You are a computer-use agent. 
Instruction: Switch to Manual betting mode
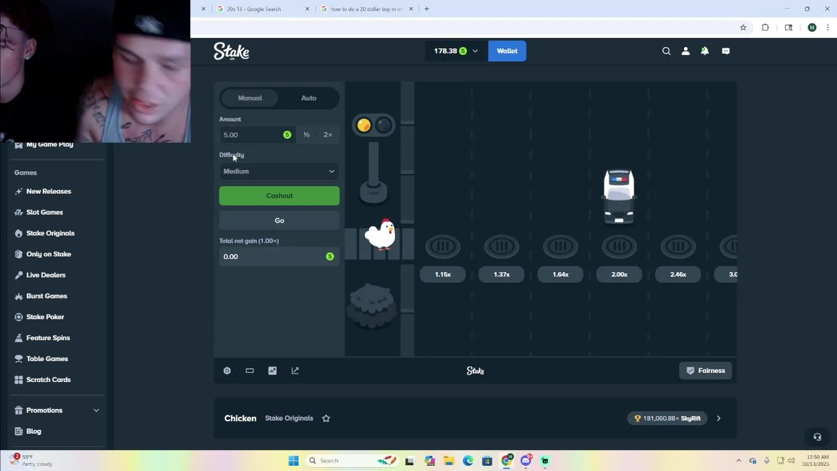[250, 98]
